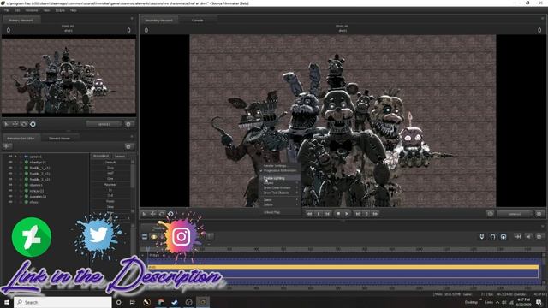Toggle visibility eye for camera1
The width and height of the screenshot is (548, 308).
[10, 157]
